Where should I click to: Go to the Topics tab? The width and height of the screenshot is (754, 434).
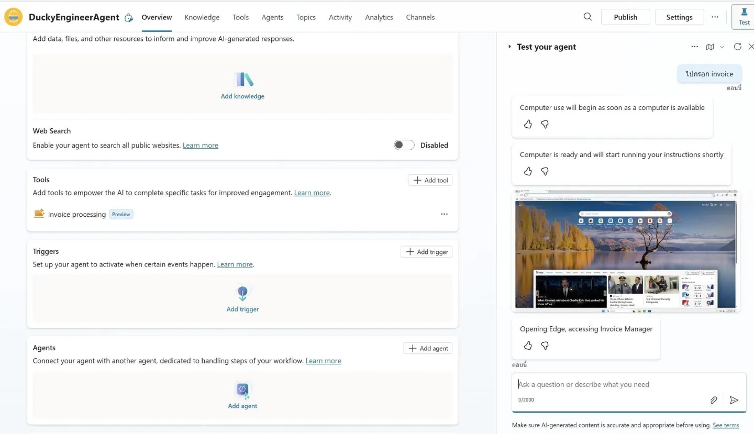tap(306, 17)
